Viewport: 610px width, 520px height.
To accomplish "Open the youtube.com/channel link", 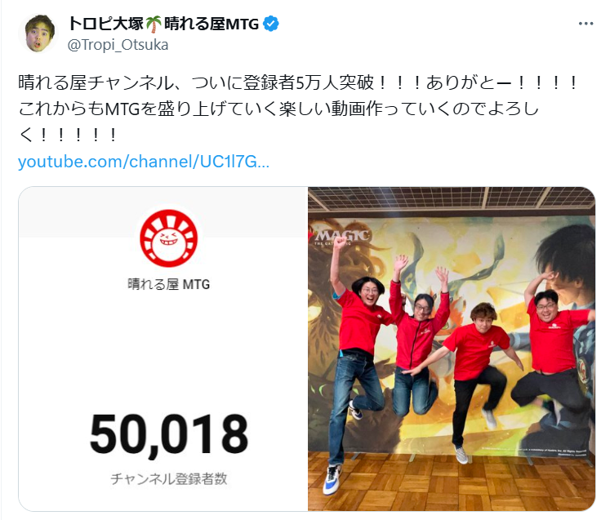I will click(x=144, y=162).
